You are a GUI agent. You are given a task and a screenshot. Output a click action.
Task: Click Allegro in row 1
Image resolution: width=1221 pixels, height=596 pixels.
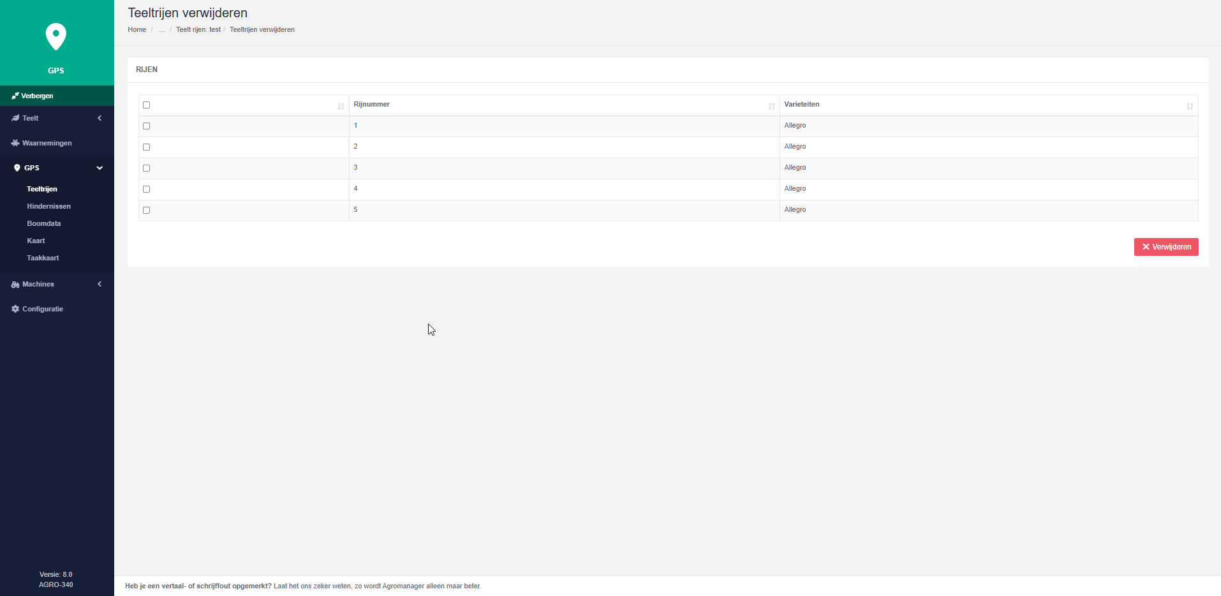tap(795, 125)
